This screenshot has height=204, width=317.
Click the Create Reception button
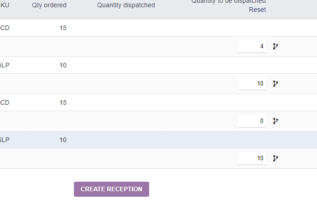pos(111,189)
